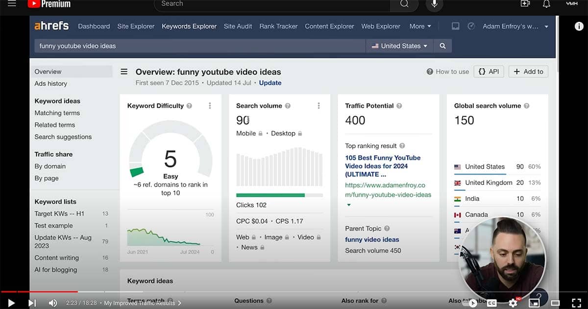
Task: Open Content Explorer
Action: click(x=328, y=26)
